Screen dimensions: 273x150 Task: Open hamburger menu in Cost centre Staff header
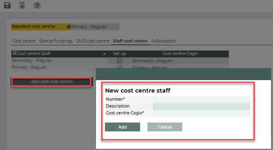click(15, 53)
